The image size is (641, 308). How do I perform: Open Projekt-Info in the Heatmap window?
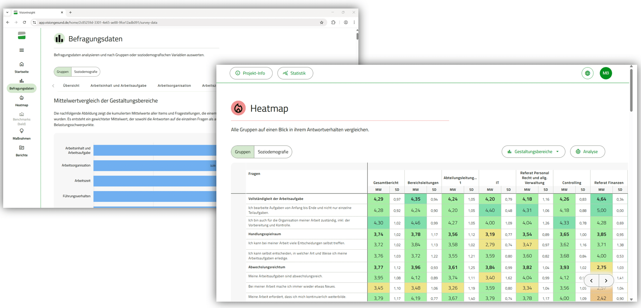click(x=251, y=73)
